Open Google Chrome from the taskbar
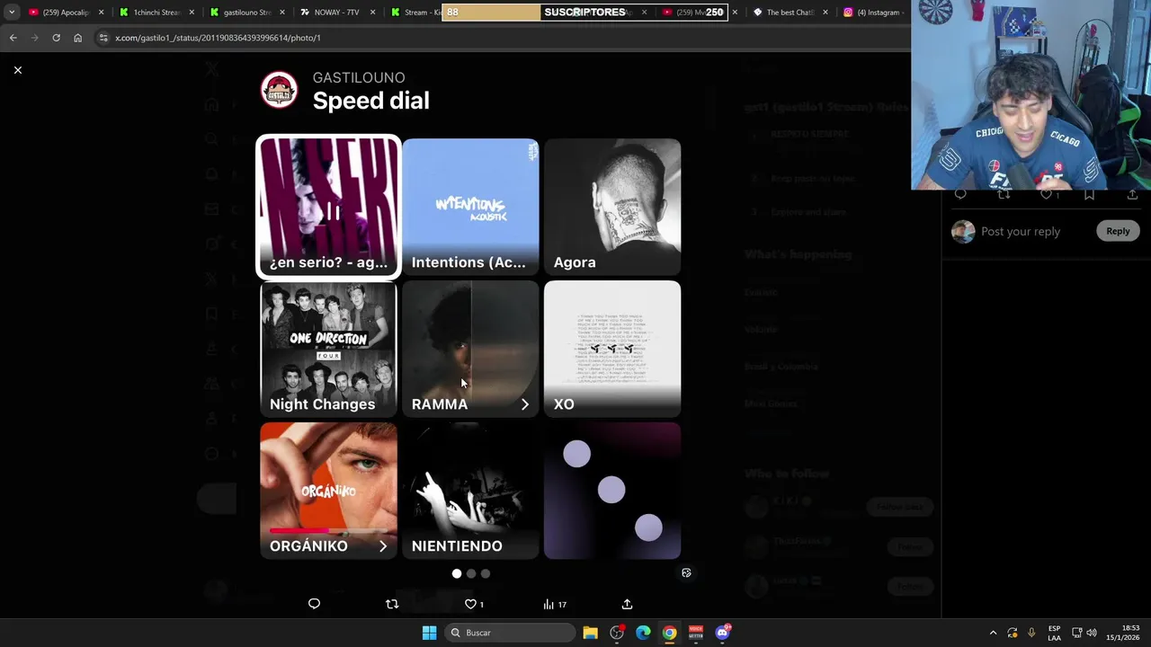 (670, 633)
